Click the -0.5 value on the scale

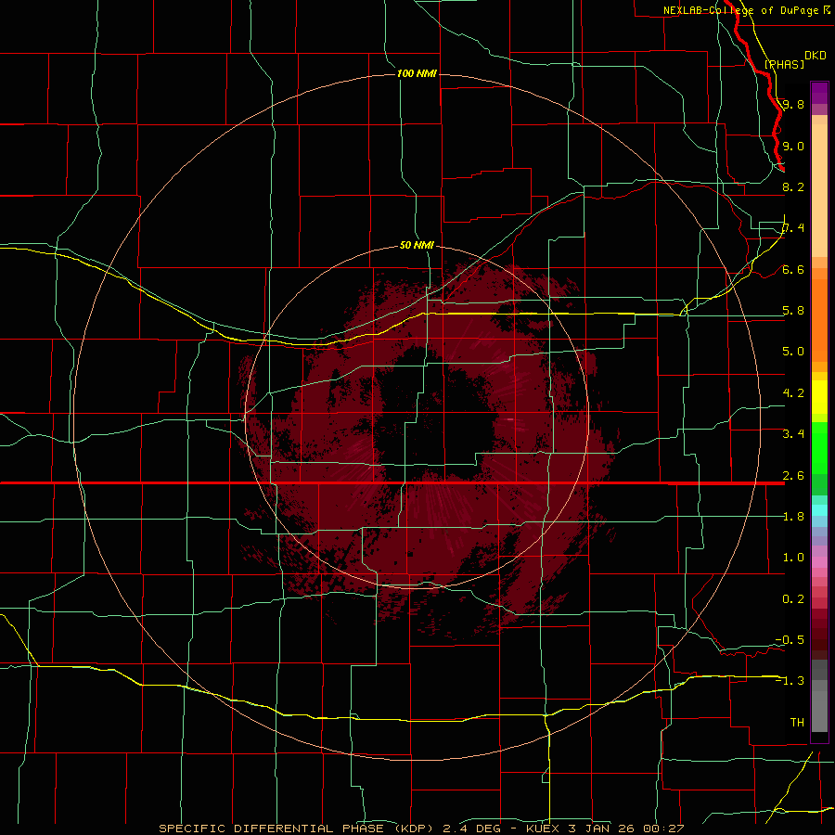[790, 639]
